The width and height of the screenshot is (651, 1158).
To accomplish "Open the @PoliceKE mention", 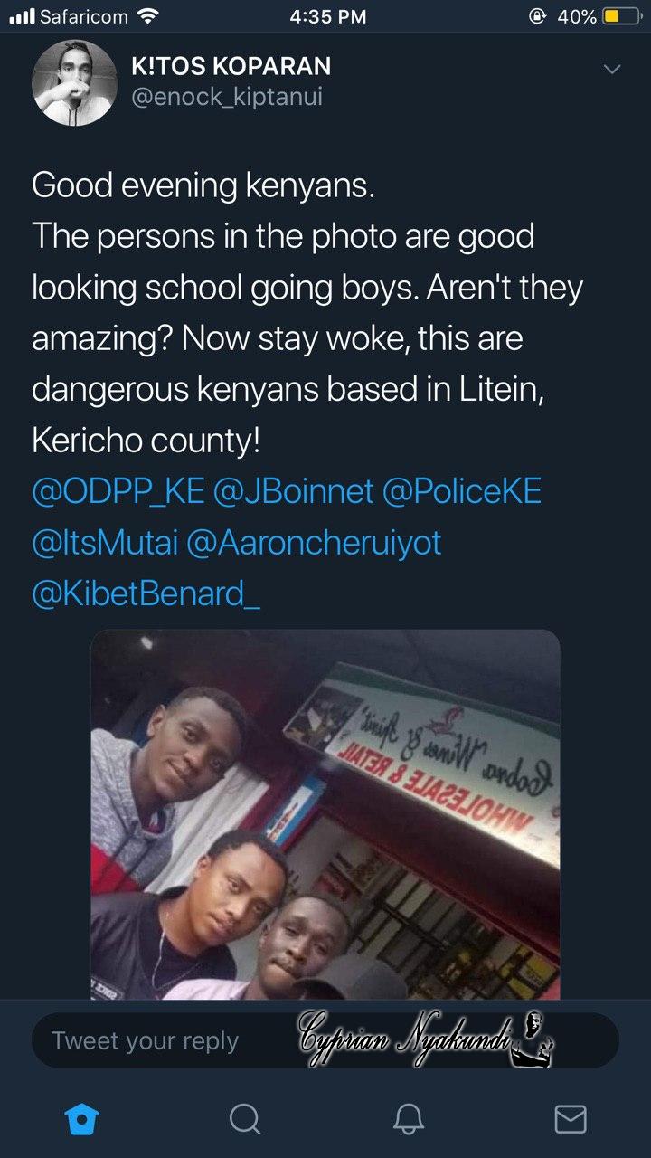I will click(x=462, y=492).
